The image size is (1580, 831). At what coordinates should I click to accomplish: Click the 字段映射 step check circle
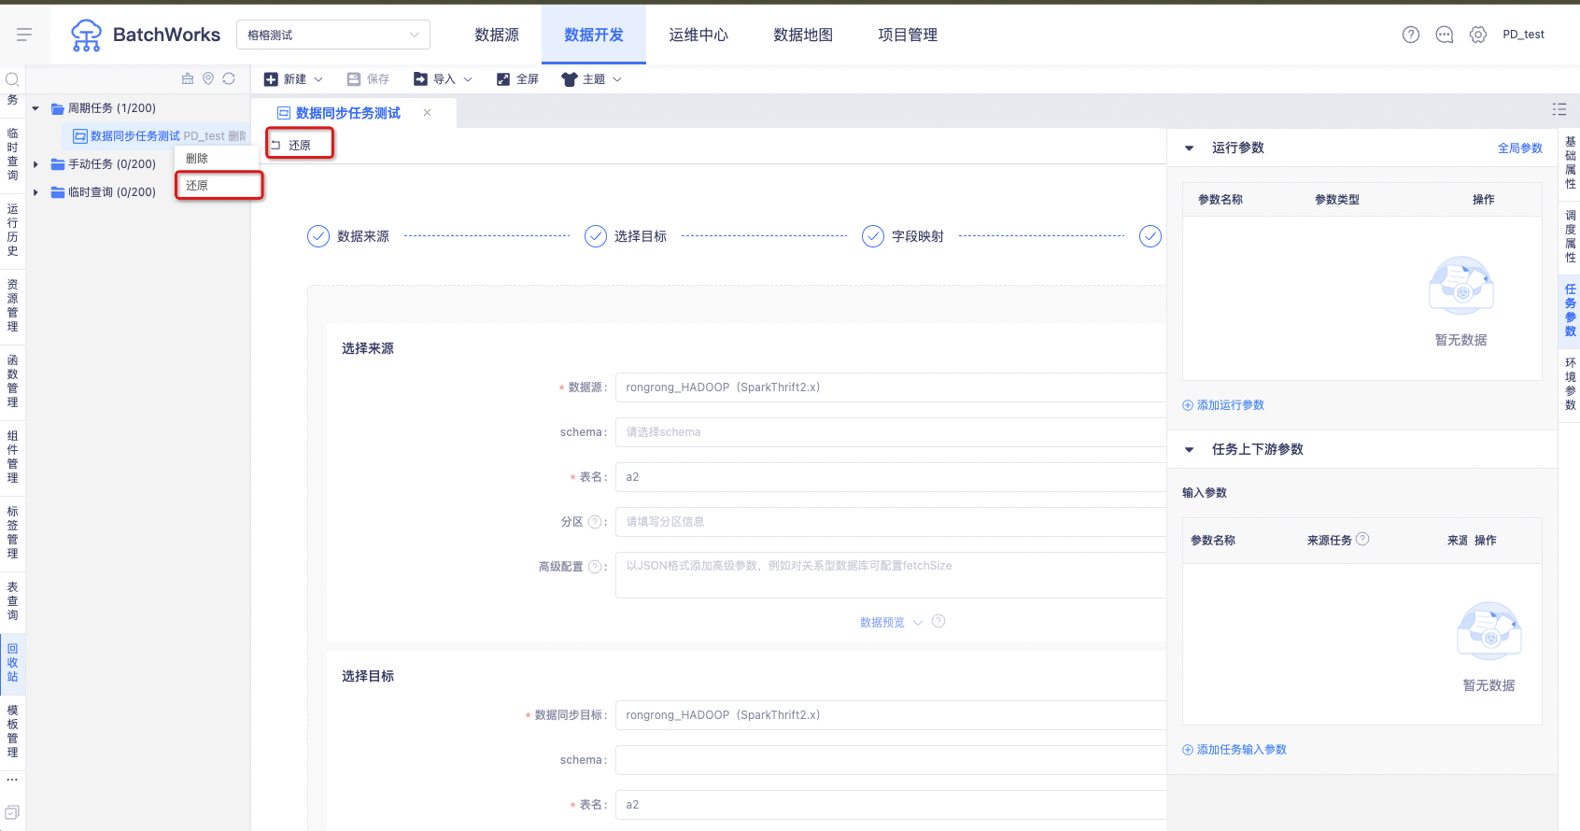point(873,236)
